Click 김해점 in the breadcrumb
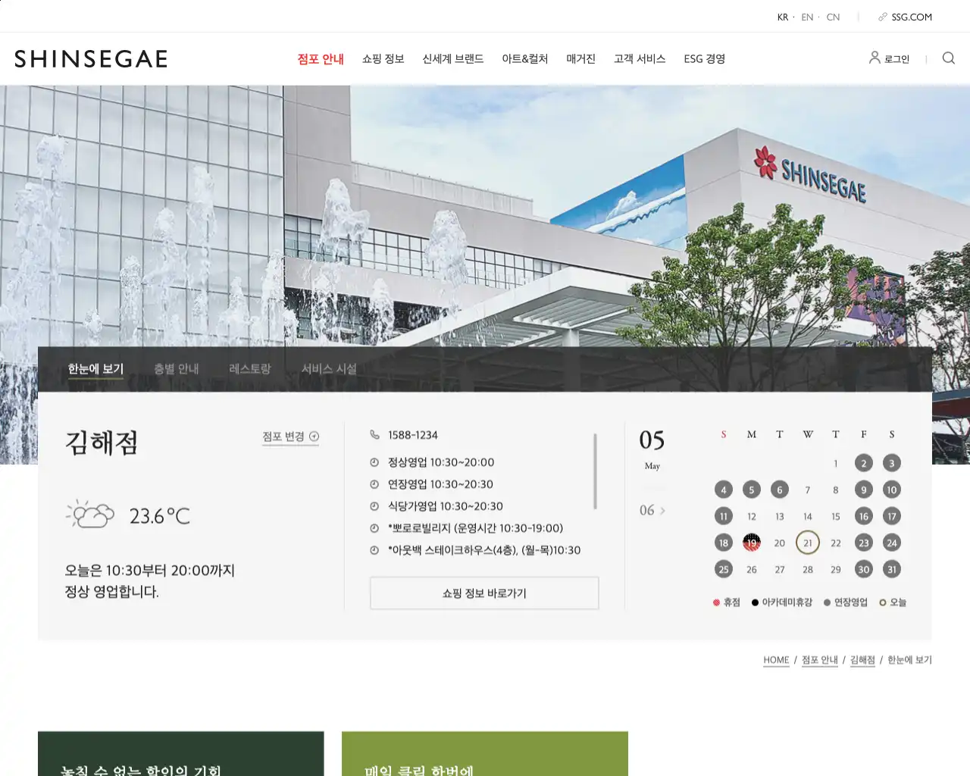Screen dimensions: 970x776 (862, 660)
